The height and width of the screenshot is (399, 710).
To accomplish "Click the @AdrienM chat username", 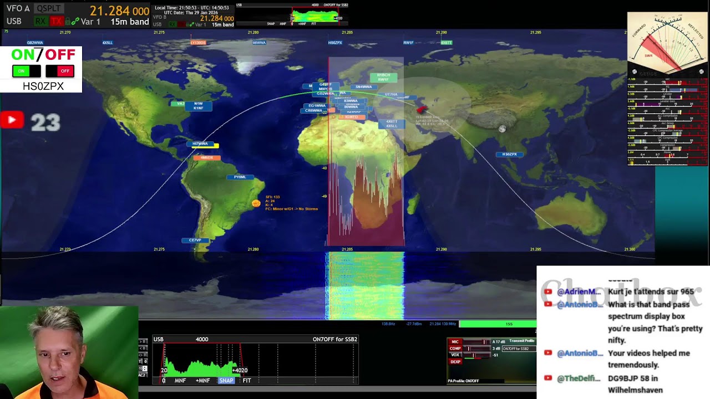I will [579, 291].
